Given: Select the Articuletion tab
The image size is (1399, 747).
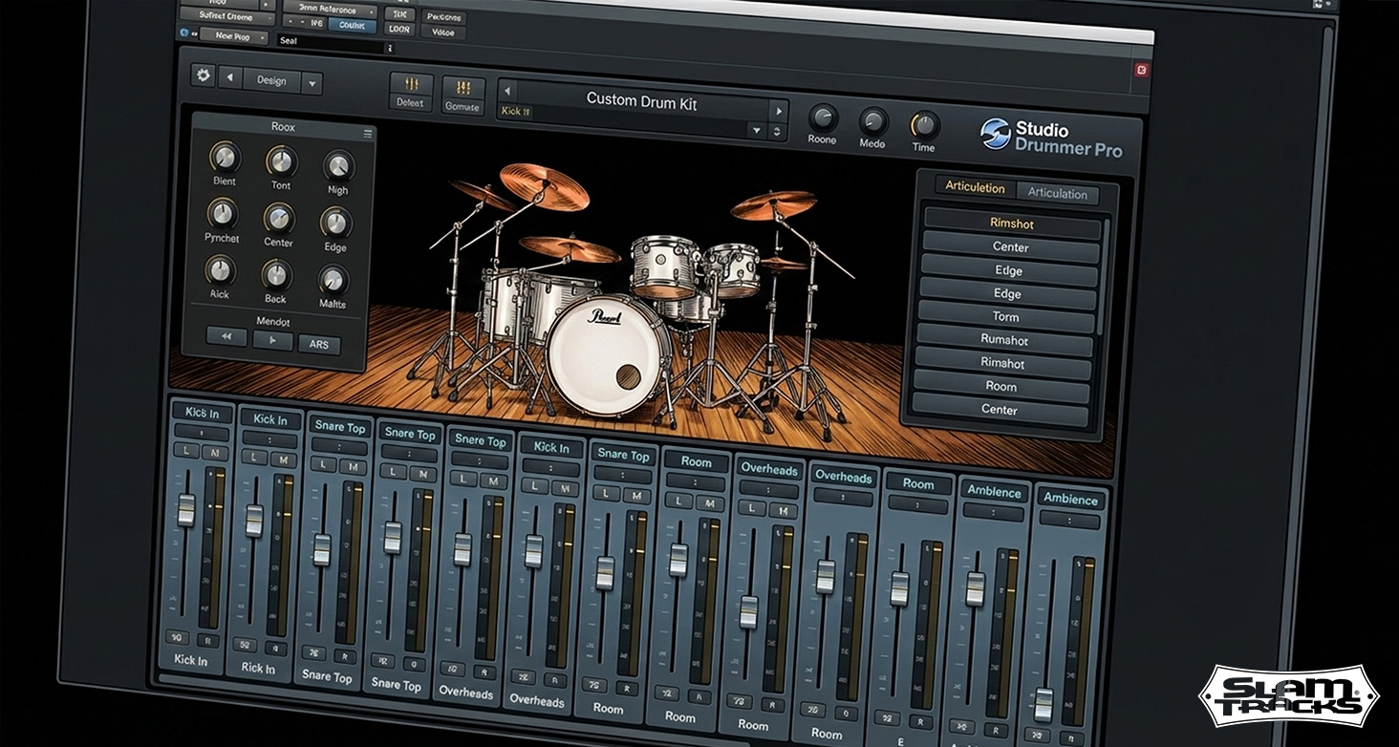Looking at the screenshot, I should (x=974, y=187).
